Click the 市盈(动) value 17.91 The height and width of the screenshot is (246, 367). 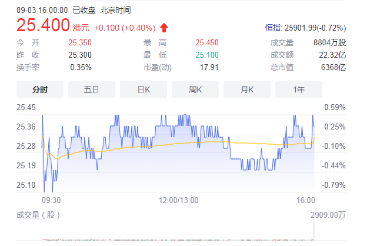coord(209,68)
